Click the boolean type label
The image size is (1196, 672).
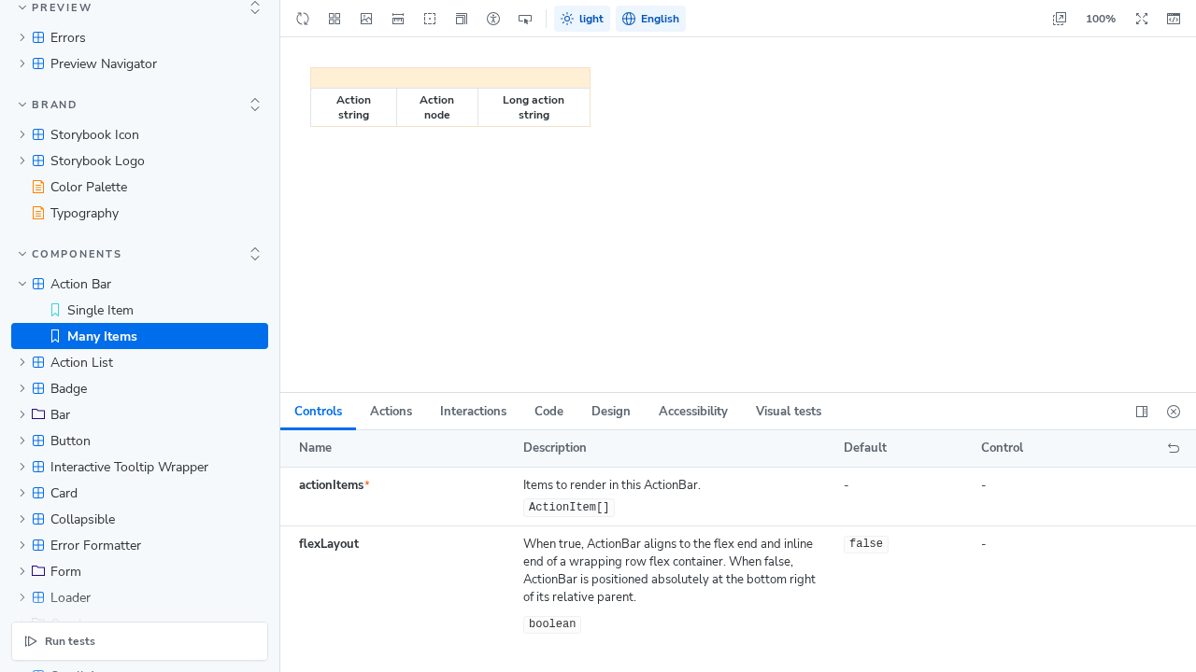coord(552,624)
